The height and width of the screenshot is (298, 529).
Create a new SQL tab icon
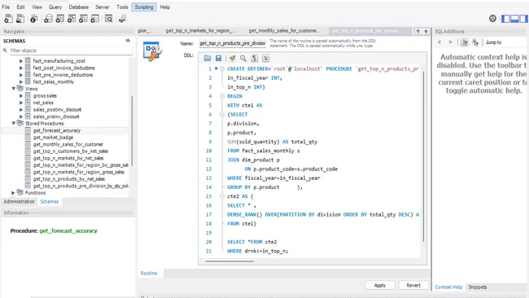point(8,19)
